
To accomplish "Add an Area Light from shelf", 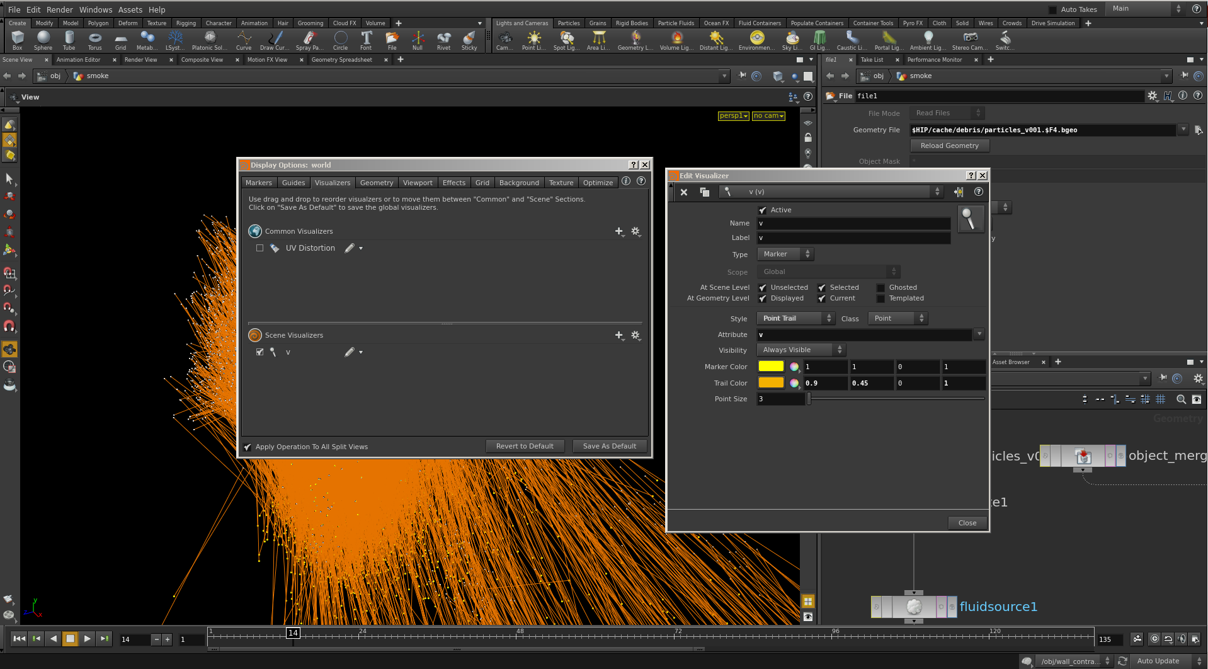I will click(x=598, y=40).
